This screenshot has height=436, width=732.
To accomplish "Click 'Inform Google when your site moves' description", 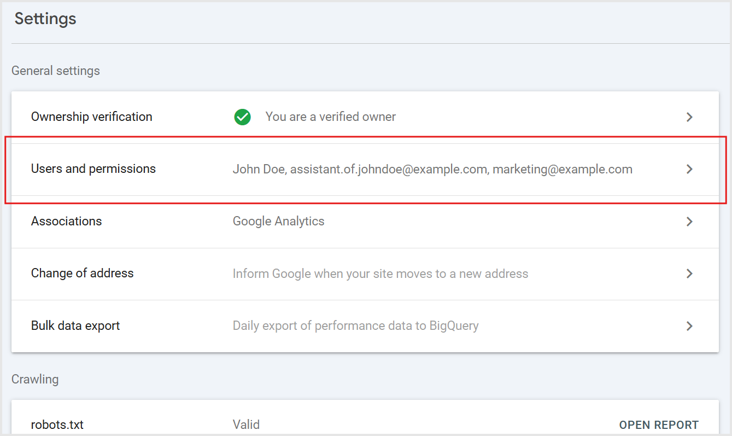I will (x=380, y=274).
